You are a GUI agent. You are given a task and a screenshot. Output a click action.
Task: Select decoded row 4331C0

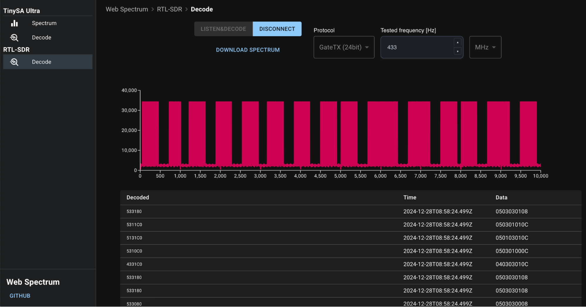[x=351, y=264]
